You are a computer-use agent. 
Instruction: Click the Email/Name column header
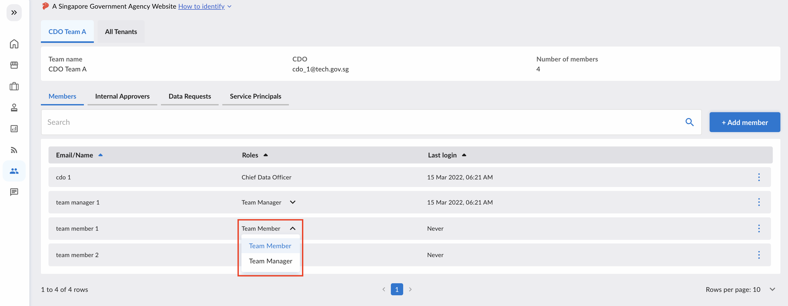click(x=74, y=155)
